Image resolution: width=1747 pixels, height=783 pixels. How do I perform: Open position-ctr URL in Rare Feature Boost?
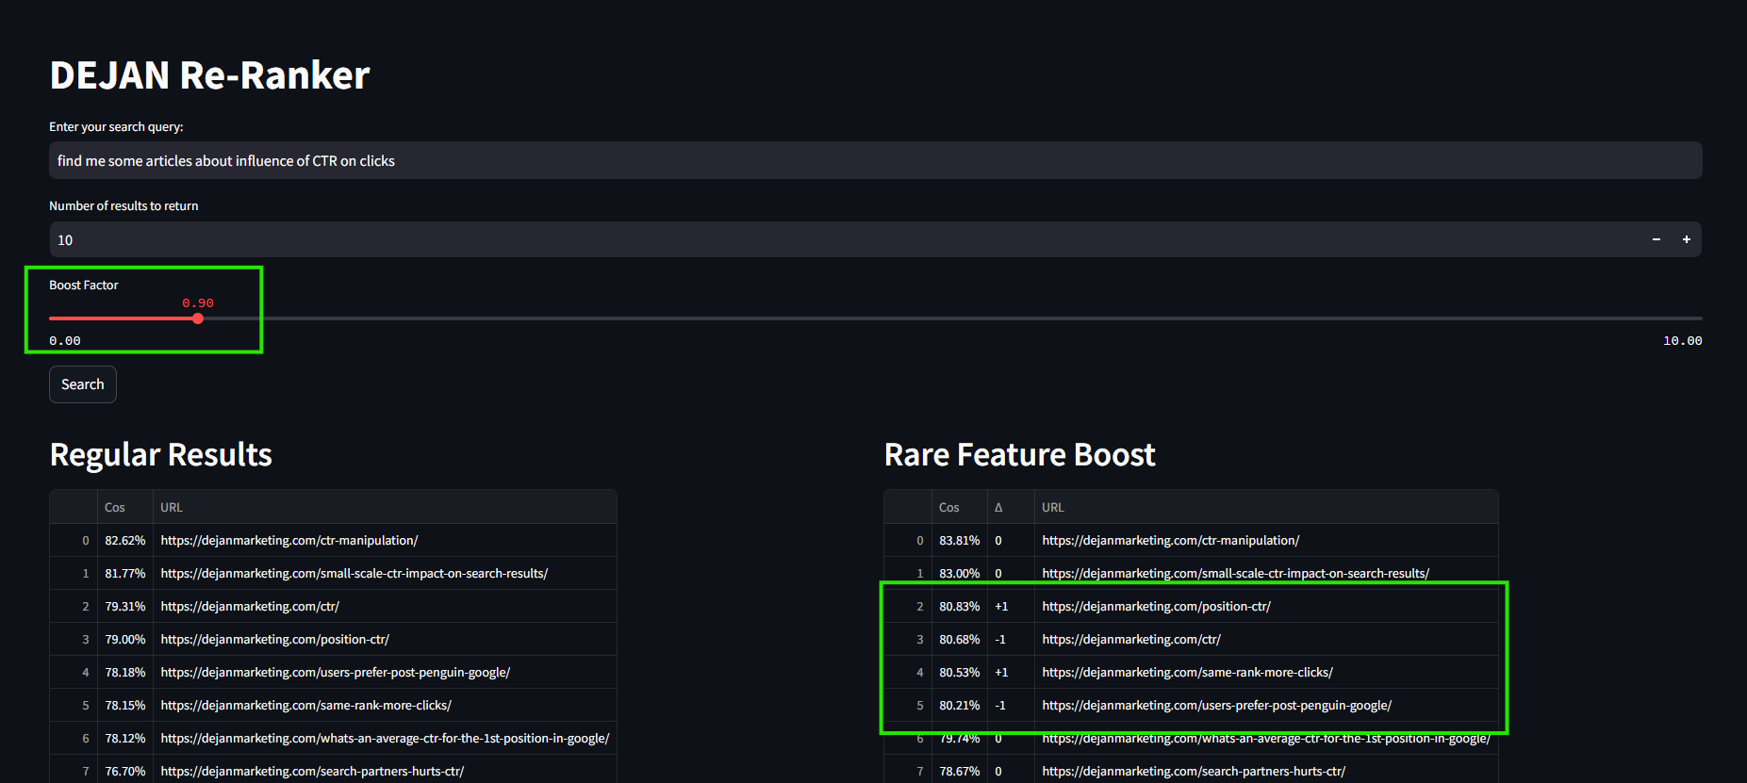1157,607
